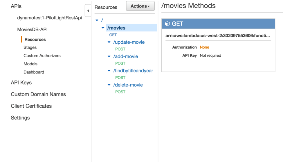Toggle the /delete-movie expander arrow

click(109, 85)
